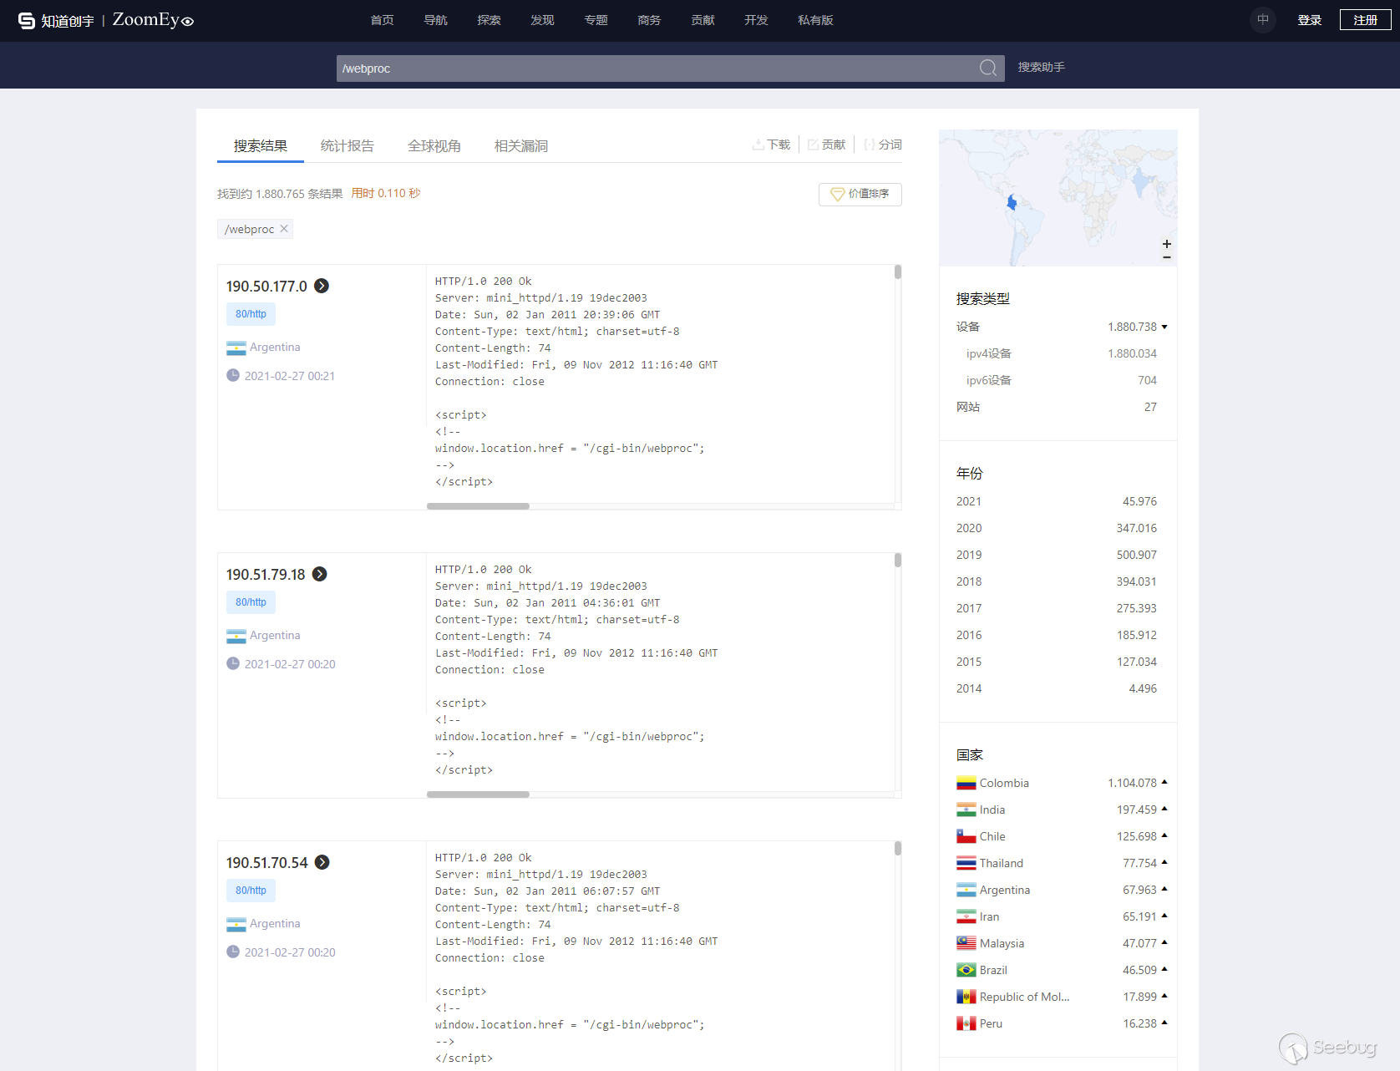Expand Thailand country arrow

(x=1164, y=863)
